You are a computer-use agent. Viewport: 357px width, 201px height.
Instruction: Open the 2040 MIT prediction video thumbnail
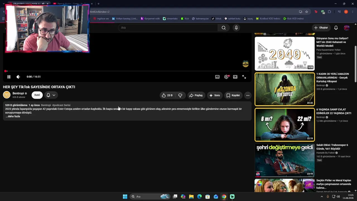pos(284,54)
